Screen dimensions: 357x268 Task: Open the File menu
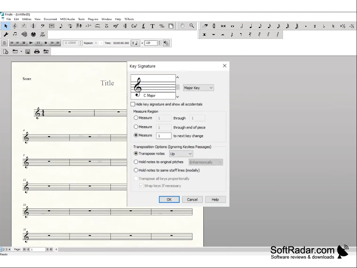[x=9, y=19]
